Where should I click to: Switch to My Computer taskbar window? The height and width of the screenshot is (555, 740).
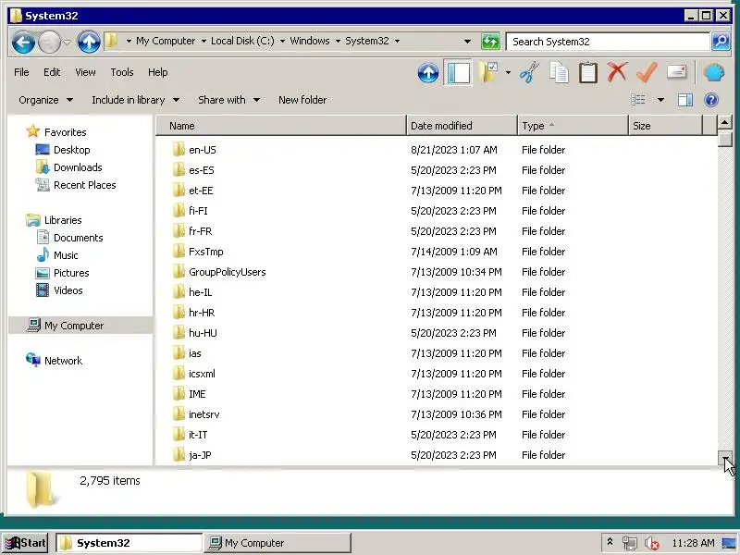277,543
